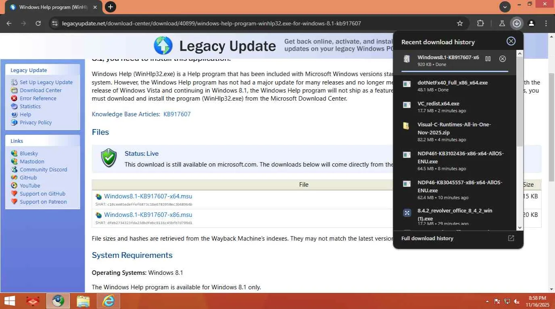Pause the Windows8.1-KB917607 download
555x309 pixels.
pos(488,59)
